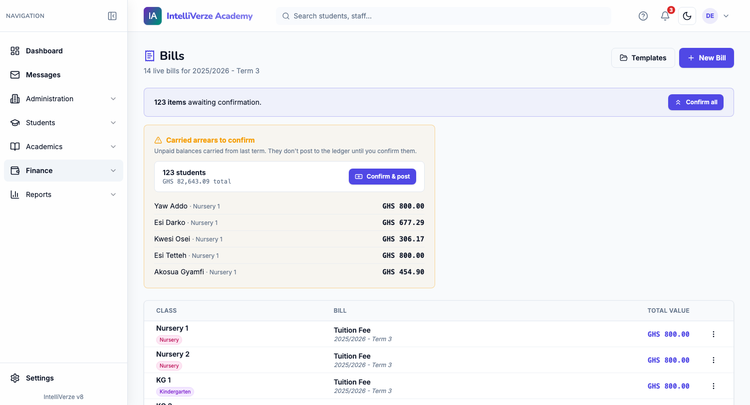
Task: Select Esi Darko arrears row
Action: click(x=289, y=222)
